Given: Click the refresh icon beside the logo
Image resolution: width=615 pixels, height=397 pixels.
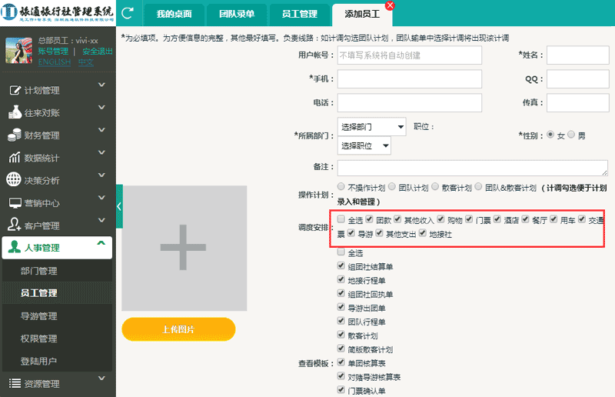Looking at the screenshot, I should click(x=128, y=13).
